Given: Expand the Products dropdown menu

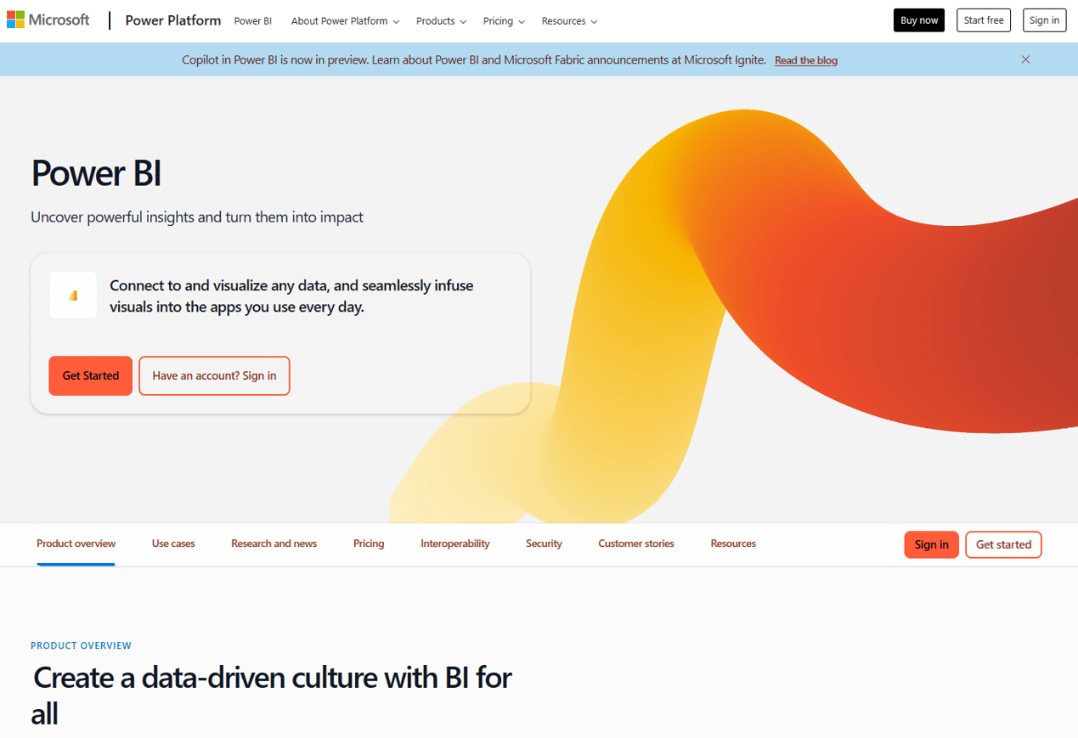Looking at the screenshot, I should click(441, 20).
